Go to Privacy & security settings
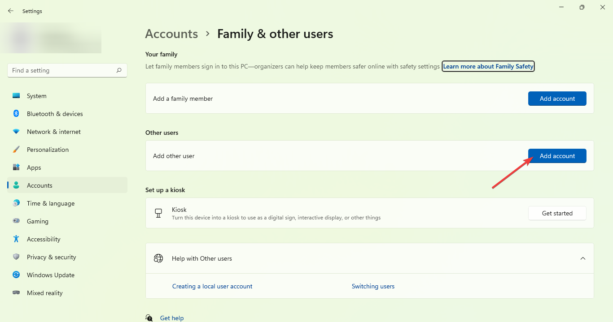Viewport: 613px width, 322px height. tap(67, 257)
